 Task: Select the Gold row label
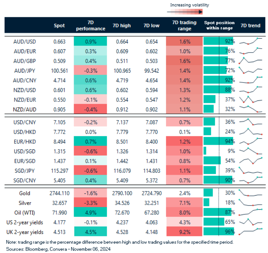(25, 193)
